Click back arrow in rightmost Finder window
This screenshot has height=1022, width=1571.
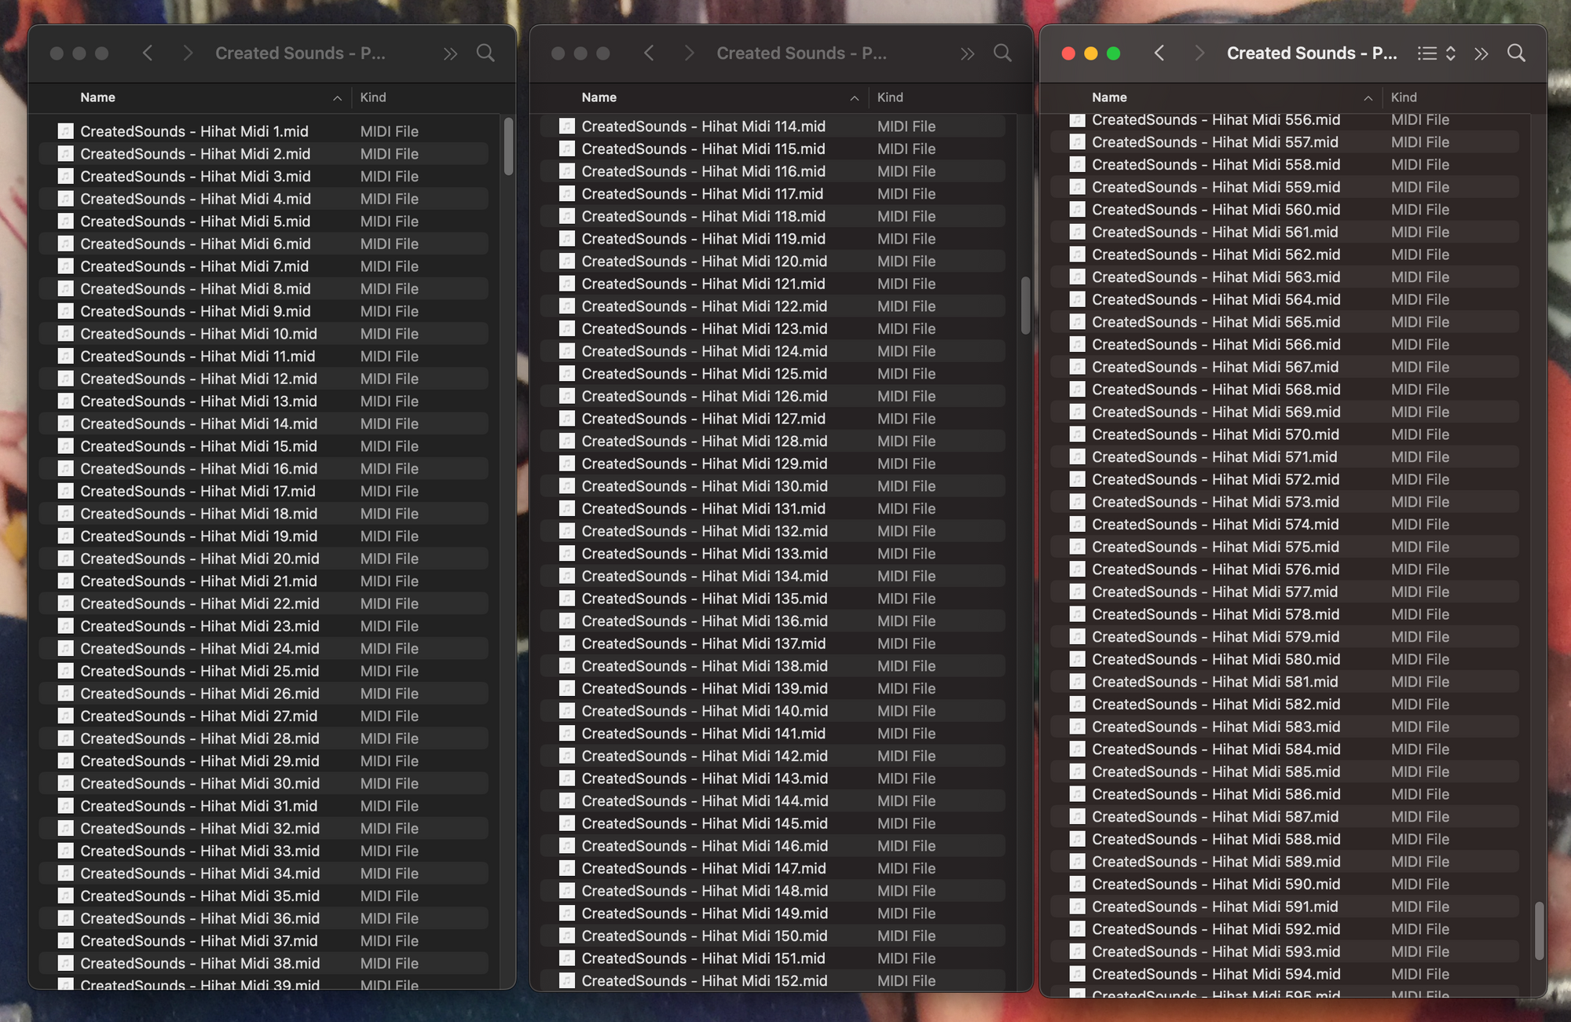coord(1159,53)
